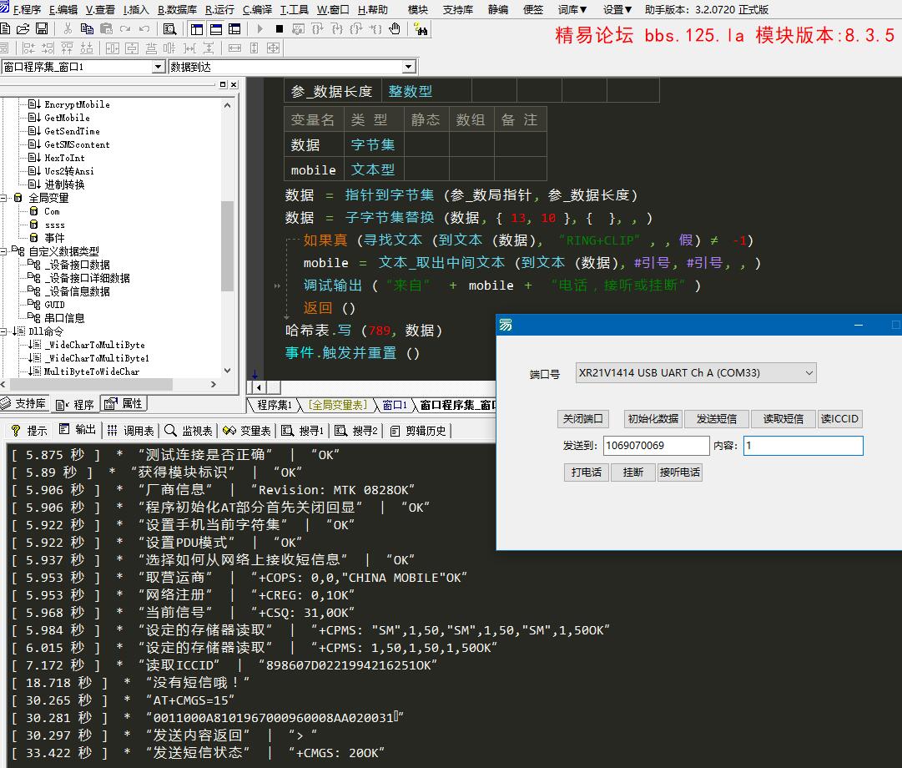This screenshot has width=902, height=768.
Task: Open the 数据到达 subroutine dropdown
Action: coord(408,67)
